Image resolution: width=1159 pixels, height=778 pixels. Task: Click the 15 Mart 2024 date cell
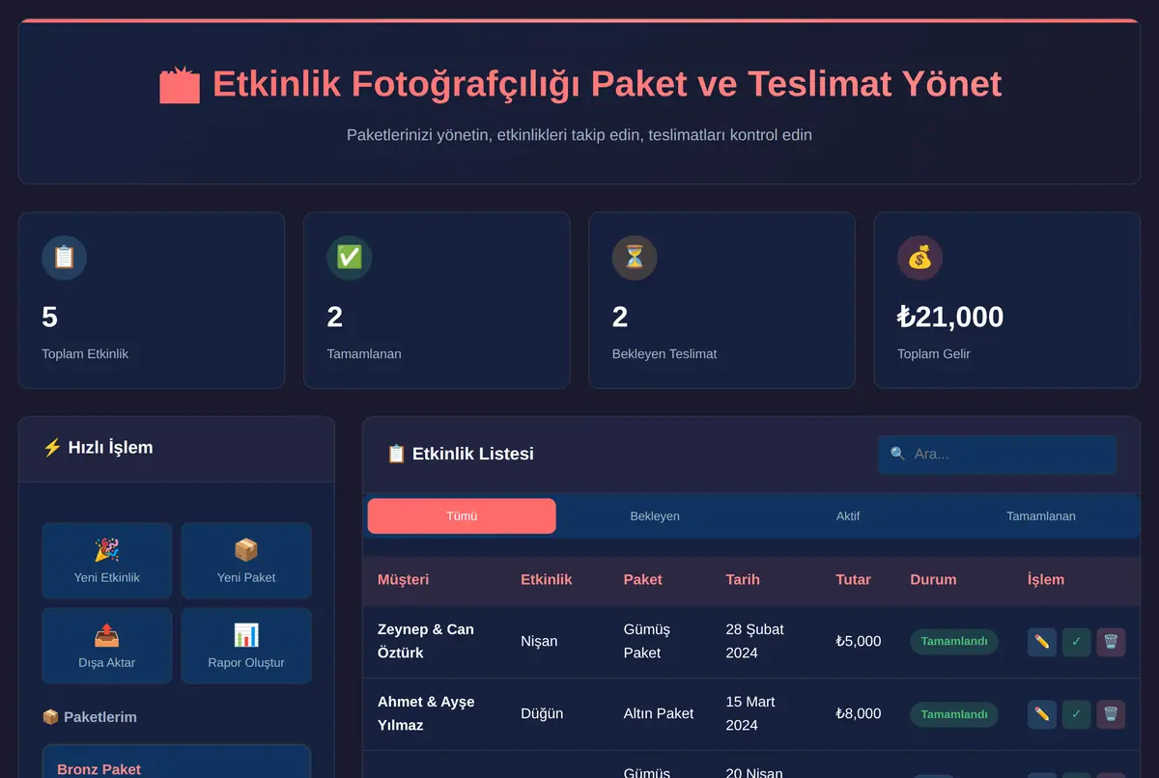click(750, 713)
